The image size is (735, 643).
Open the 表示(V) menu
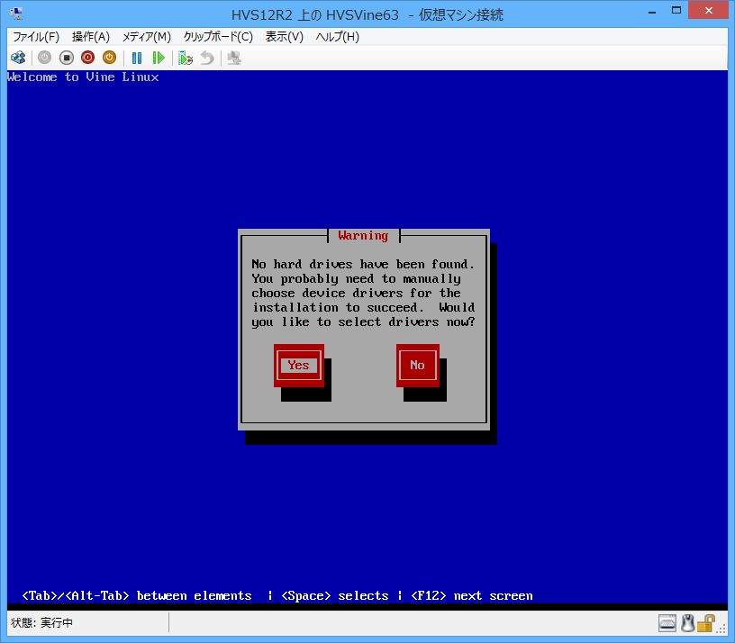point(284,37)
